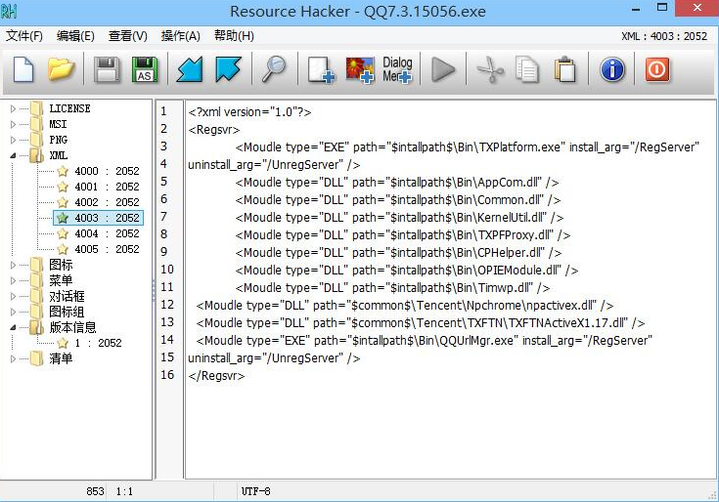Screen dimensions: 719x502
Task: Click the blue down-left arrow icon
Action: (x=190, y=69)
